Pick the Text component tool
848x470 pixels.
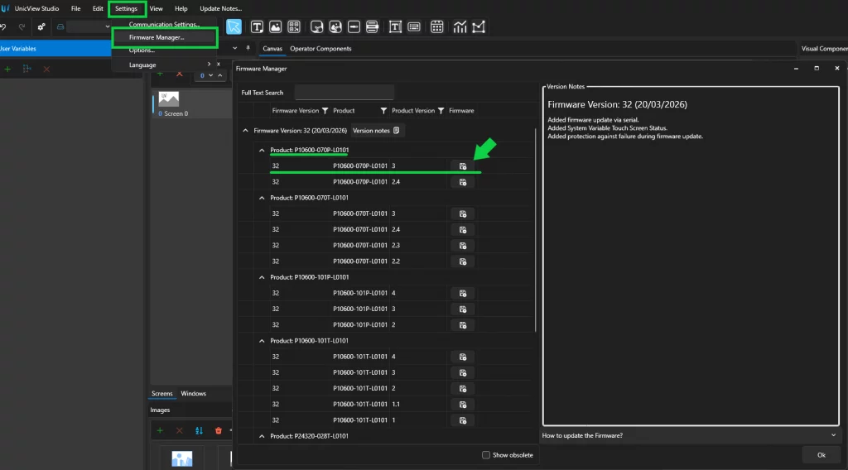coord(257,27)
